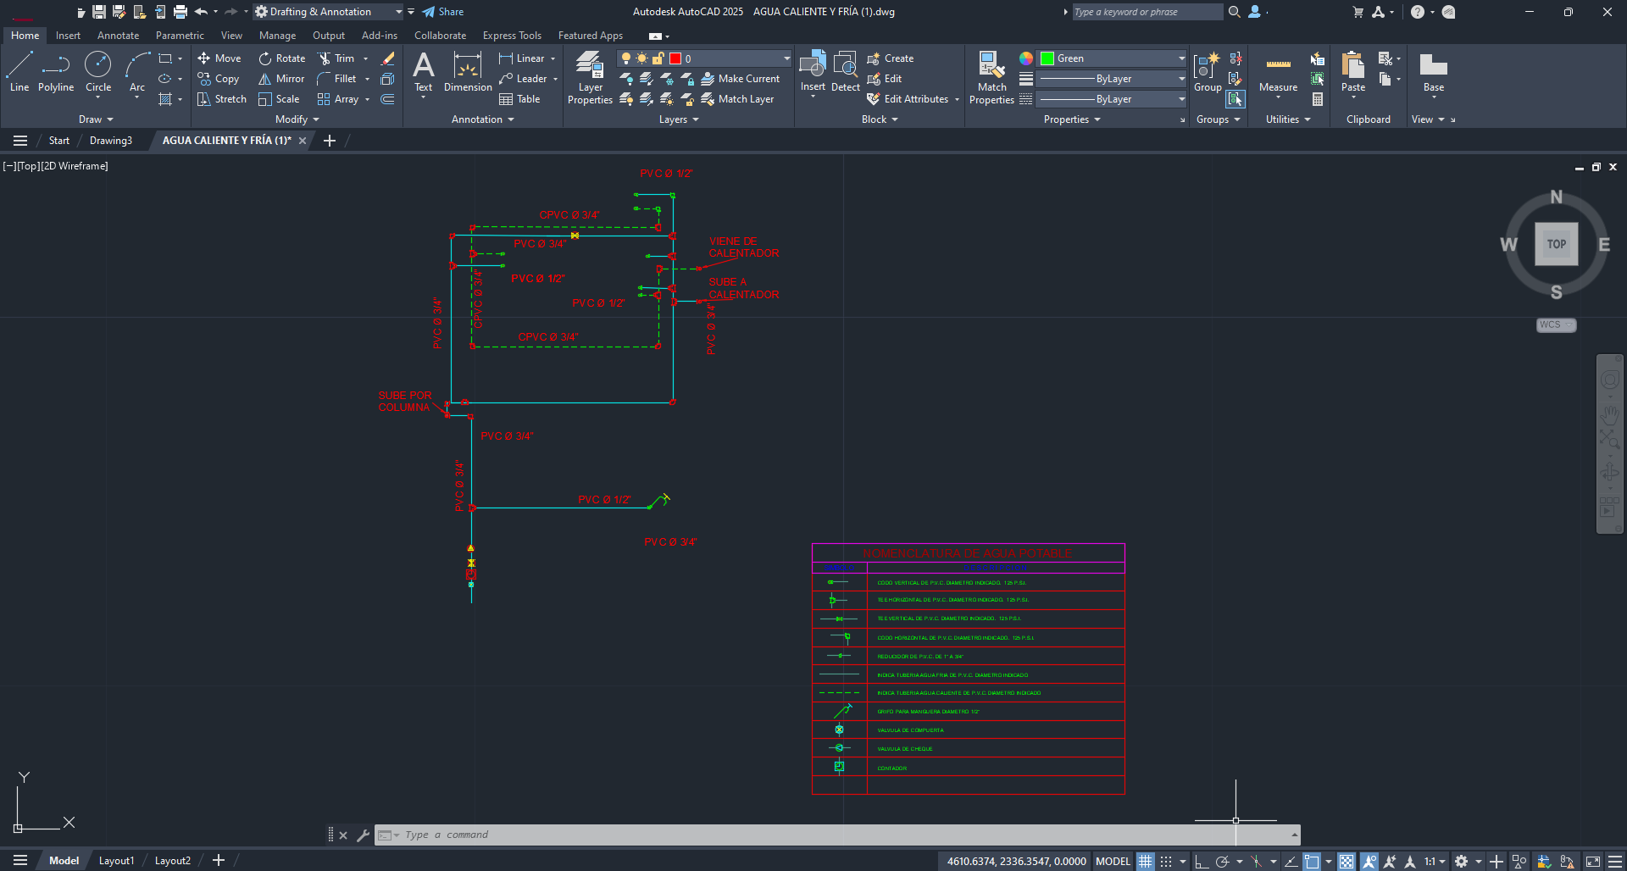Toggle layer 0 lock state

657,58
